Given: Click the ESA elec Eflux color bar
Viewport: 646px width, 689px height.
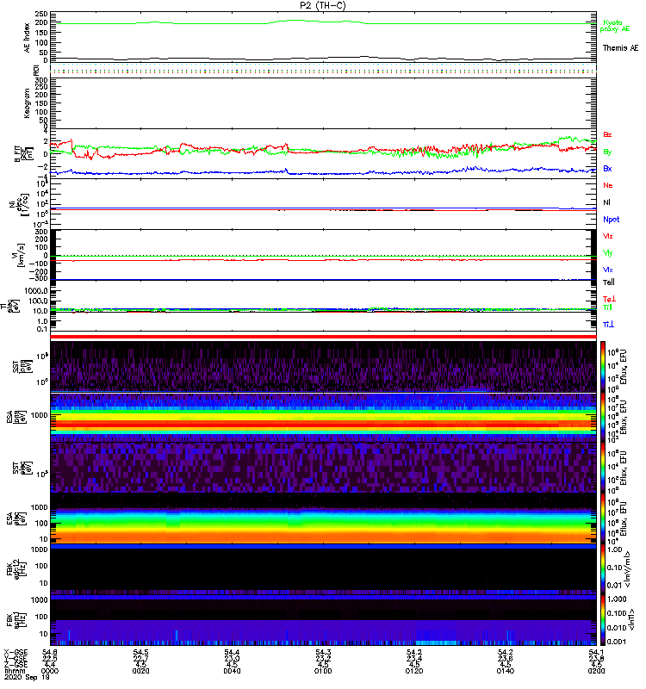Looking at the screenshot, I should pyautogui.click(x=602, y=518).
